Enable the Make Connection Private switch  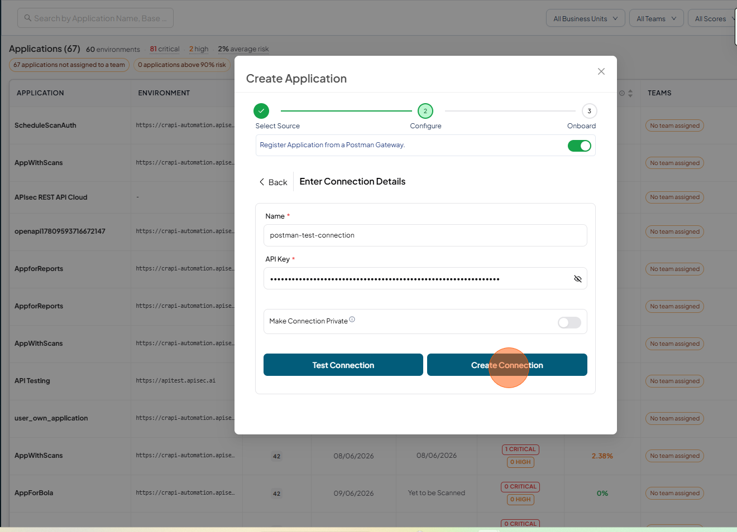tap(569, 322)
